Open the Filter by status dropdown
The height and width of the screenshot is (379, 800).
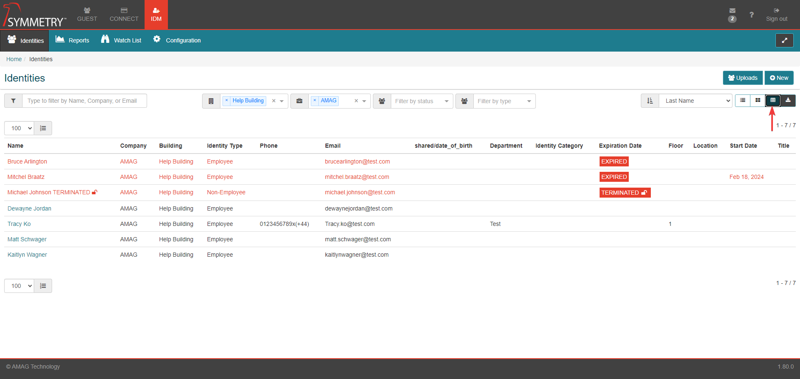point(422,101)
